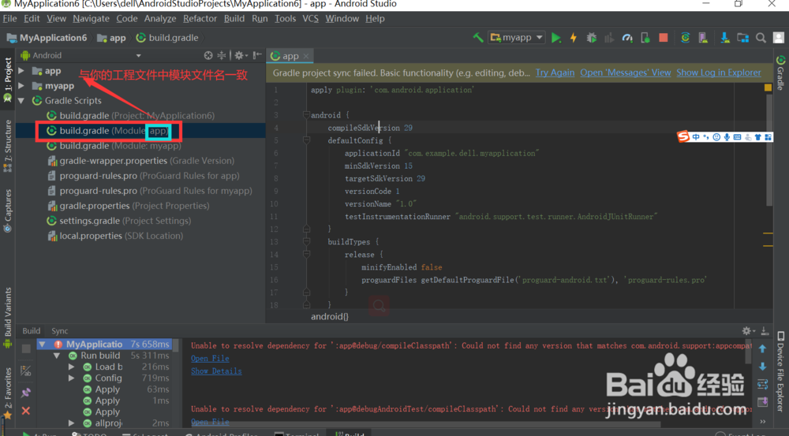The width and height of the screenshot is (789, 436).
Task: Jump to next error with down arrow
Action: (x=762, y=366)
